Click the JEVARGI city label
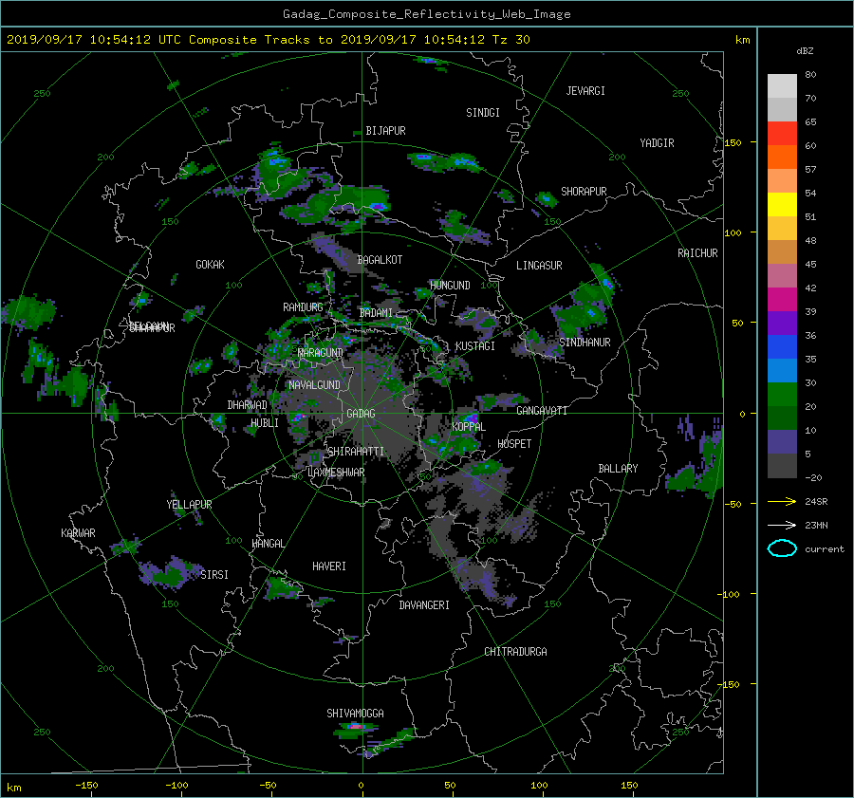Image resolution: width=854 pixels, height=798 pixels. (585, 91)
